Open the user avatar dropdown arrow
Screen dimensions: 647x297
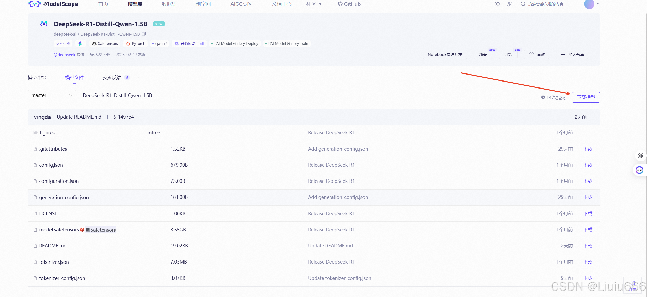point(598,4)
